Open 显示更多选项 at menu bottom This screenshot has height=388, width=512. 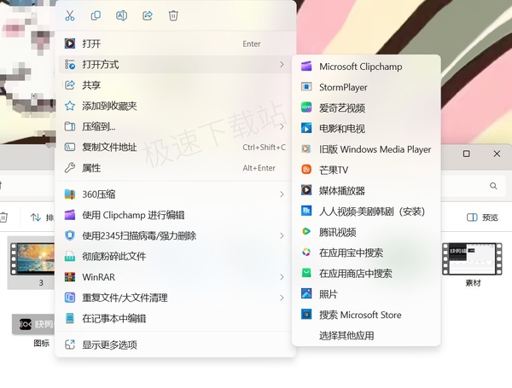pyautogui.click(x=175, y=345)
